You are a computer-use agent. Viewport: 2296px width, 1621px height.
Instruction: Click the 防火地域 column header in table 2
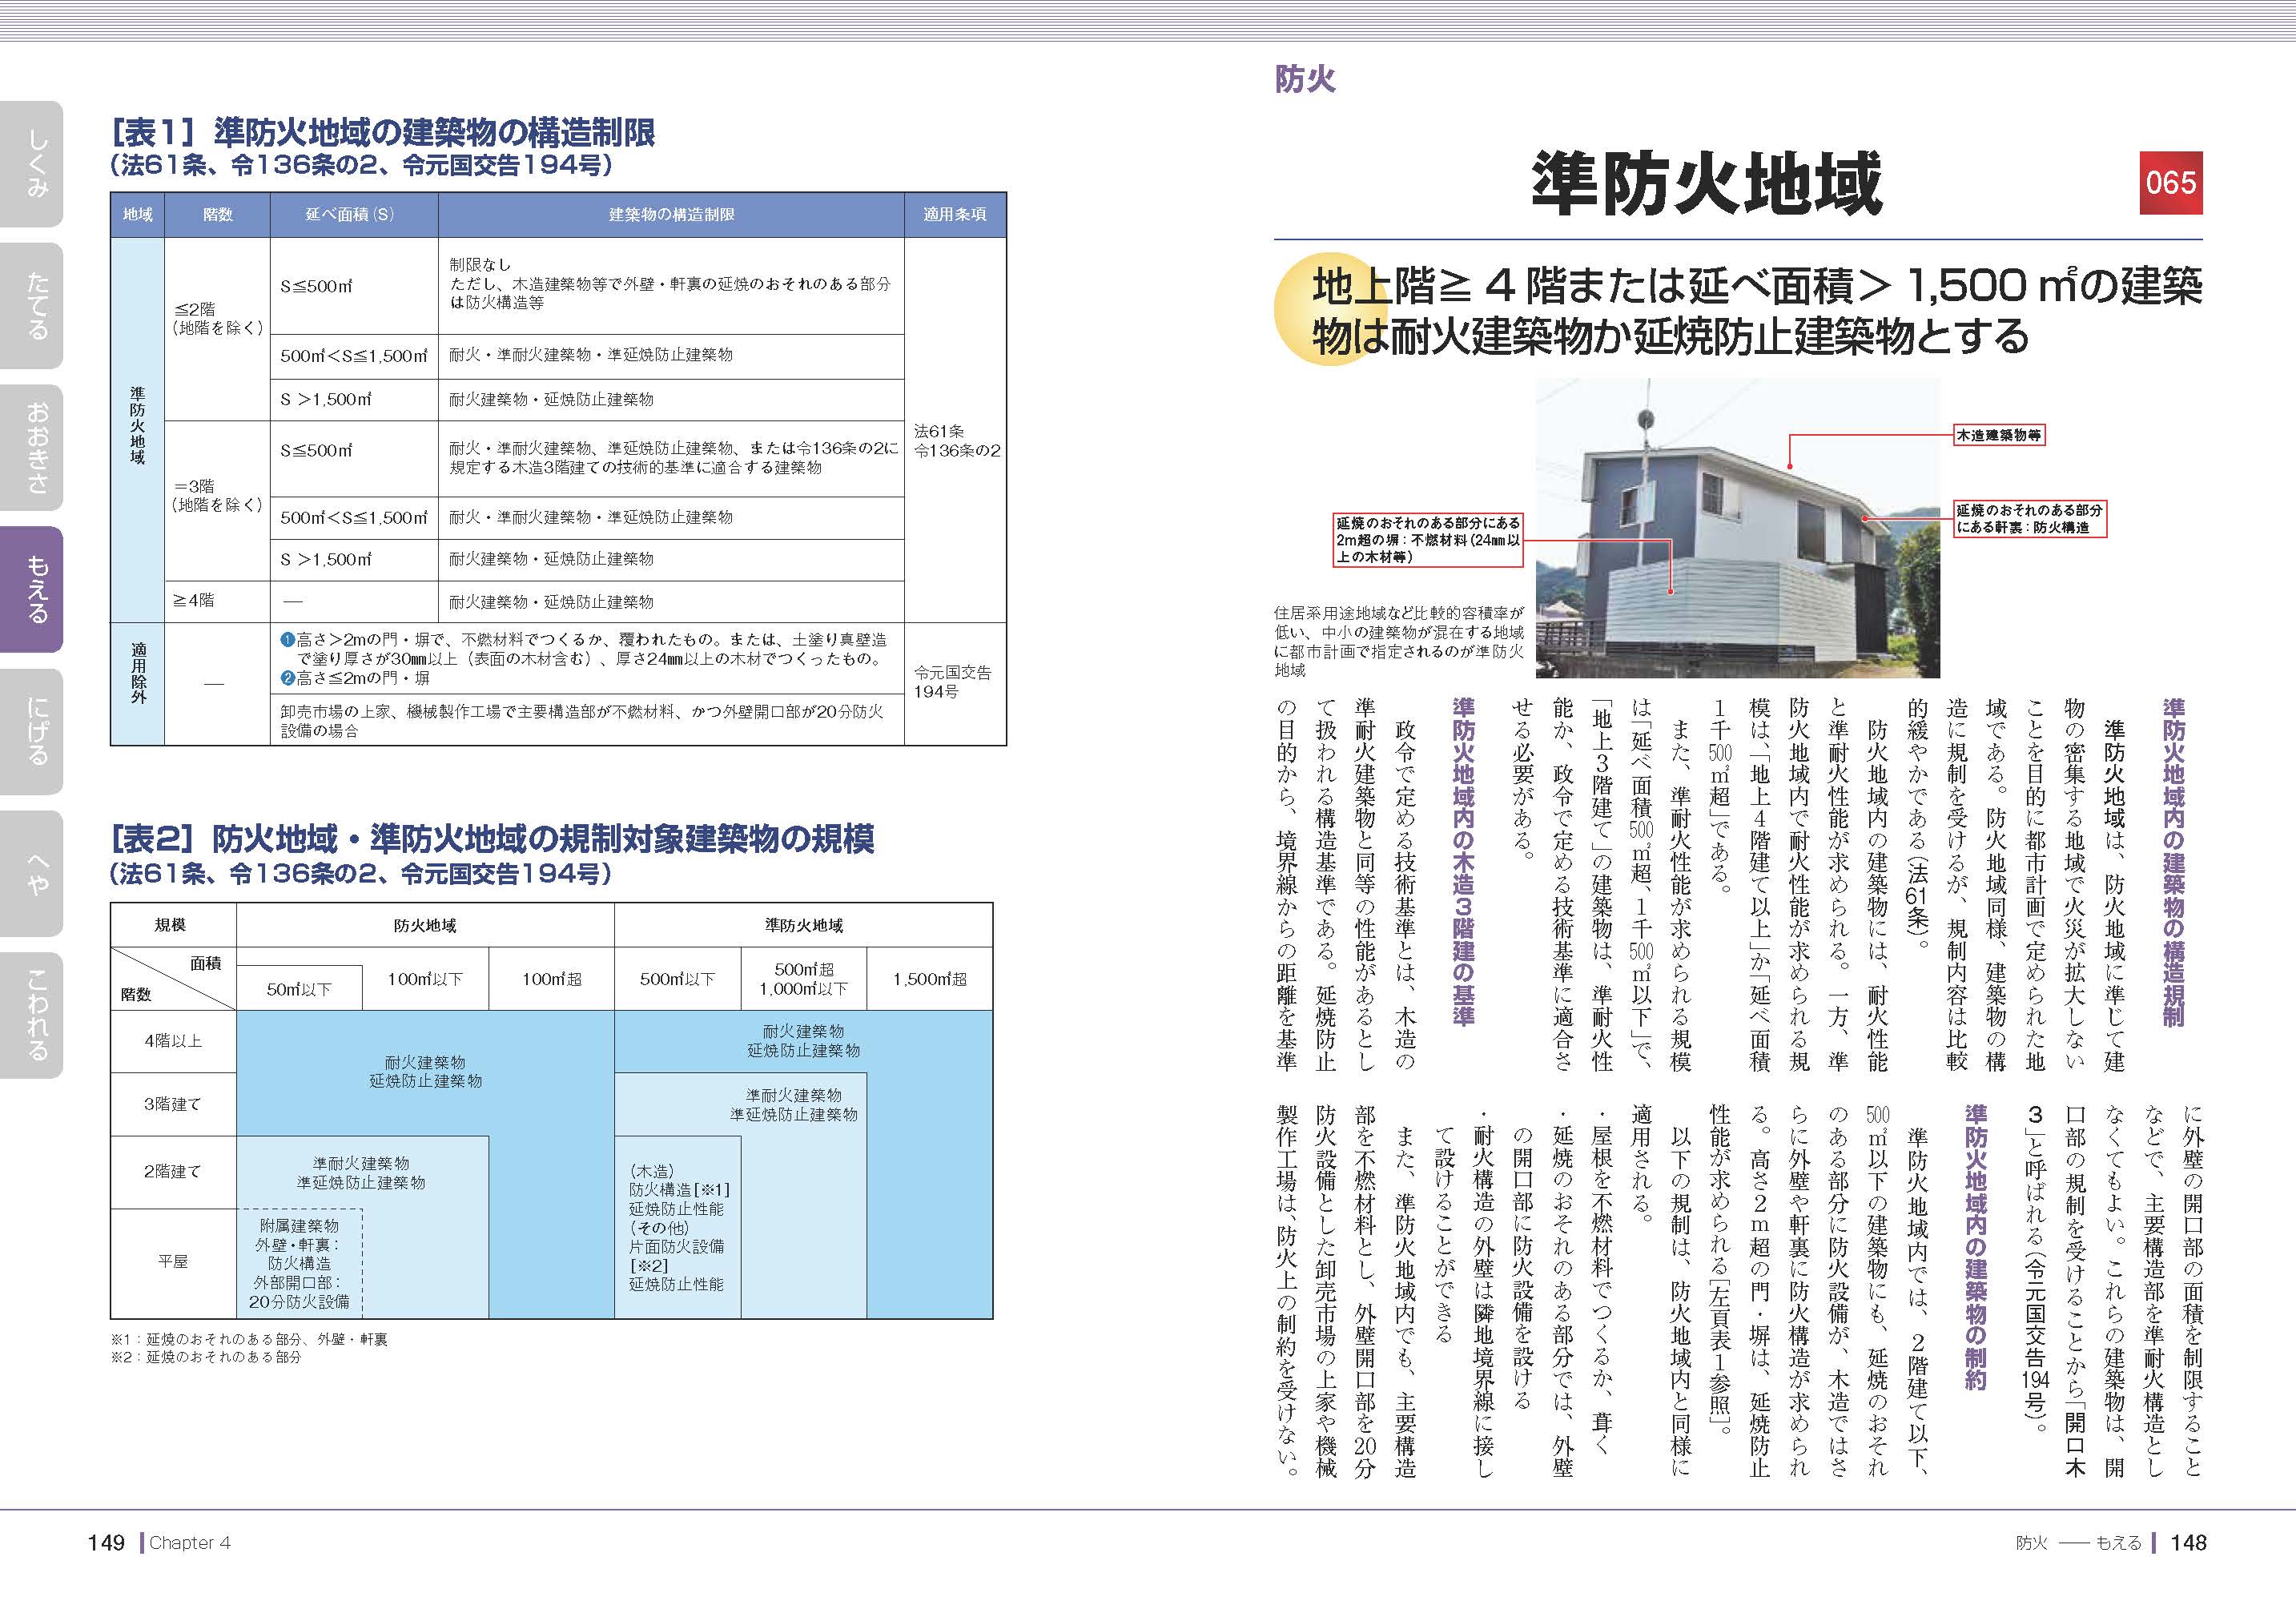[x=425, y=926]
